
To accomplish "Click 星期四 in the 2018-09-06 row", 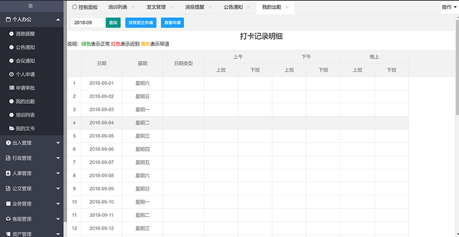I will [142, 149].
